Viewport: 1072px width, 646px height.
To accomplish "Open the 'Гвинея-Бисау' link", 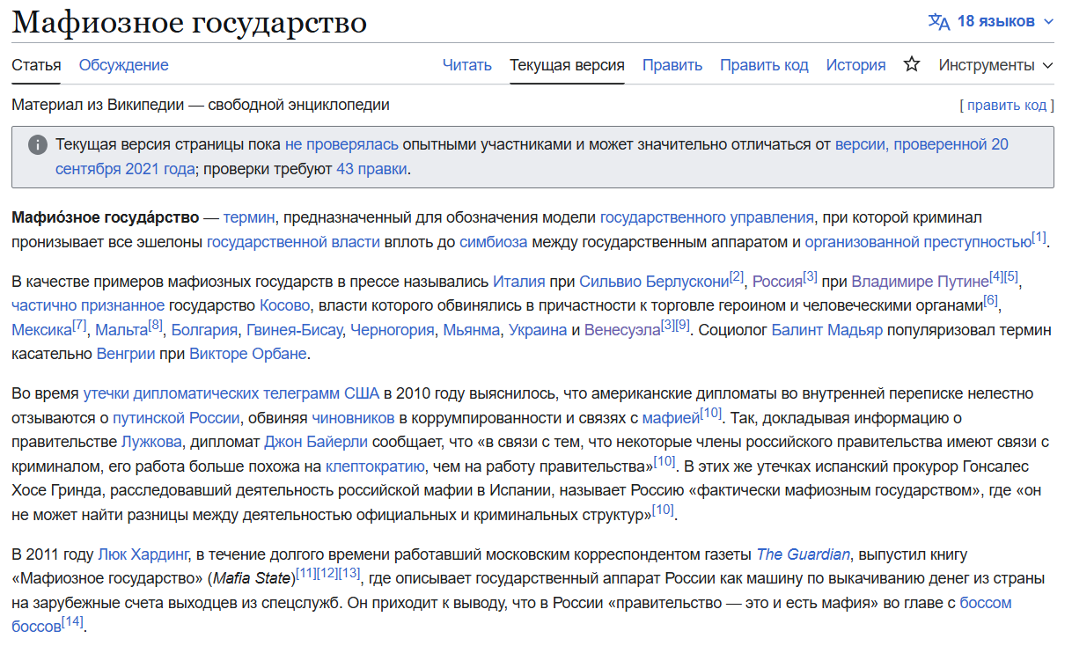I will pyautogui.click(x=294, y=330).
